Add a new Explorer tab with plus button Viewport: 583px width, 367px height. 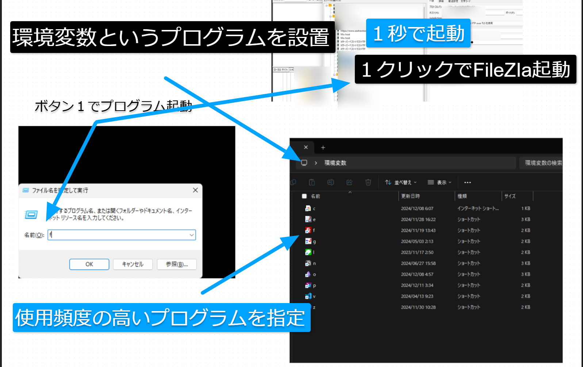point(323,148)
